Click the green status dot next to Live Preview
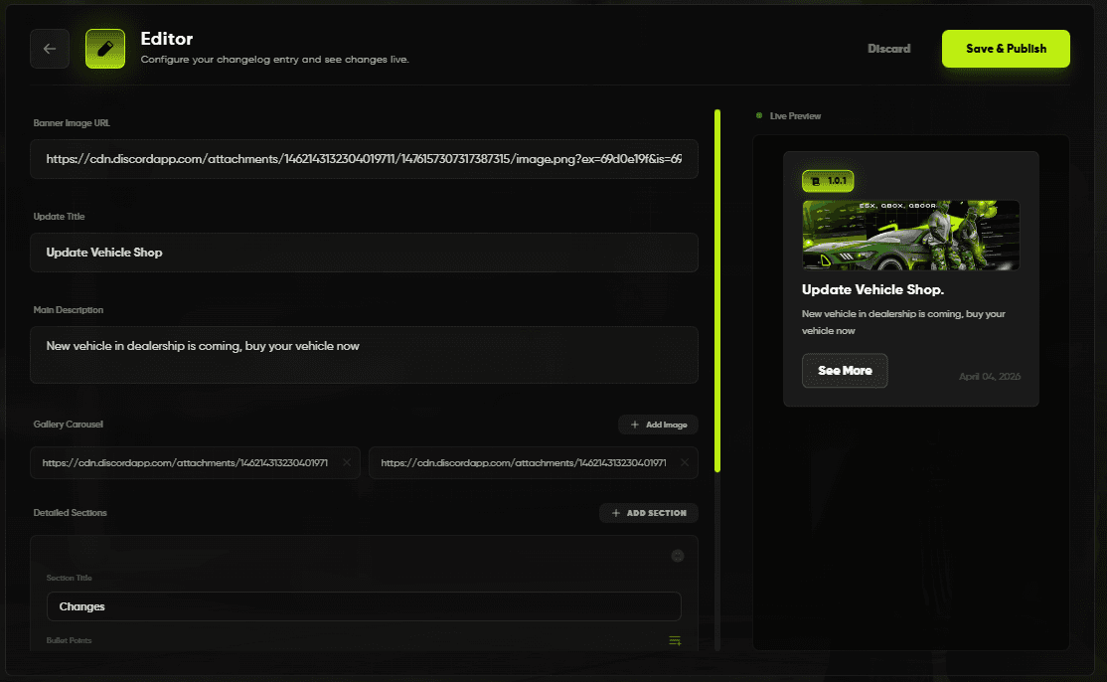Screen dimensions: 1107x682 point(758,115)
